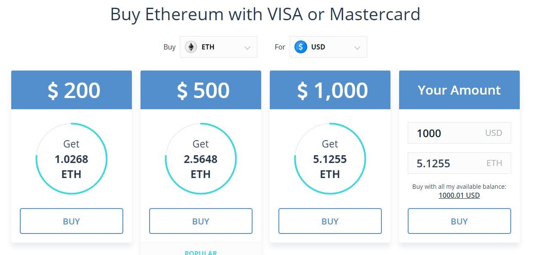
Task: Select the Your Amount card header
Action: pyautogui.click(x=459, y=90)
